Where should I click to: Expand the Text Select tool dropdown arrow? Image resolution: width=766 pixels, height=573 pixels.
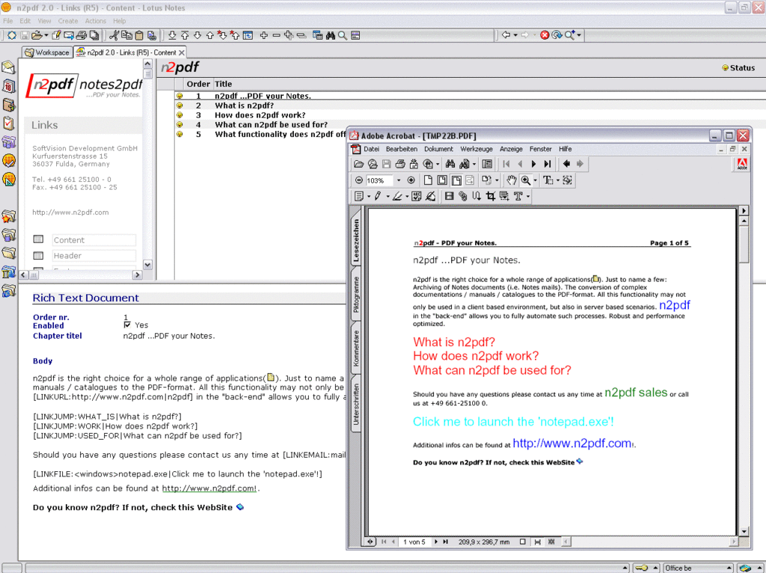click(x=558, y=180)
